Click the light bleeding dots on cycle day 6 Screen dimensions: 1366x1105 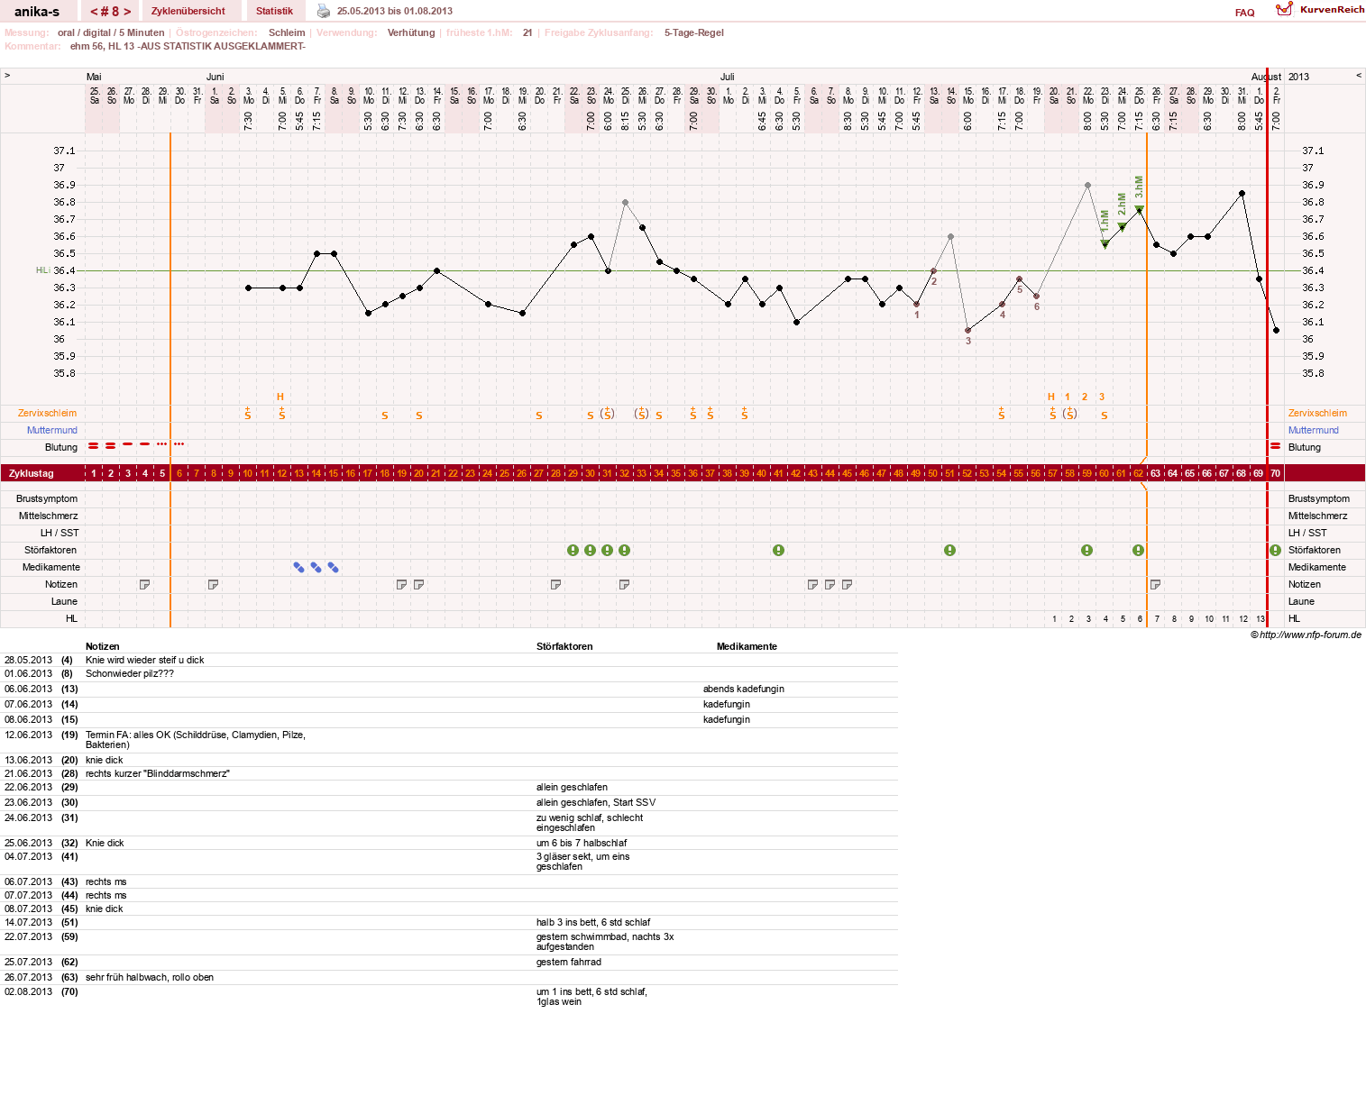click(179, 444)
